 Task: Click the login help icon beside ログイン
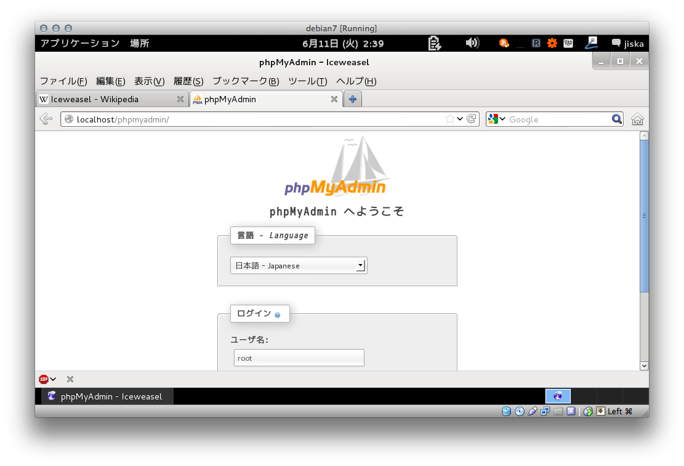tap(278, 315)
